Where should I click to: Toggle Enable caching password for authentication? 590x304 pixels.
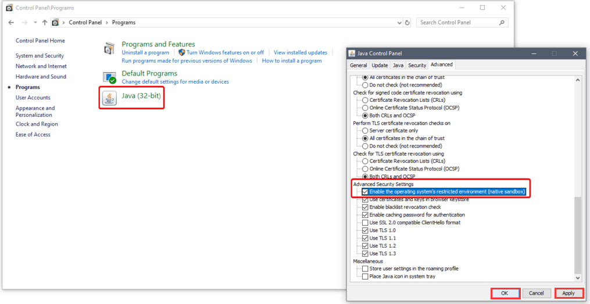(x=365, y=215)
